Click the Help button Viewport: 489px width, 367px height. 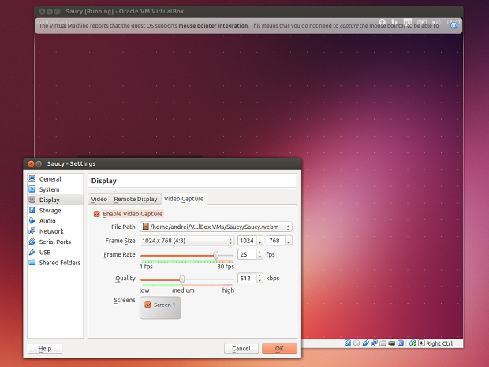[45, 348]
